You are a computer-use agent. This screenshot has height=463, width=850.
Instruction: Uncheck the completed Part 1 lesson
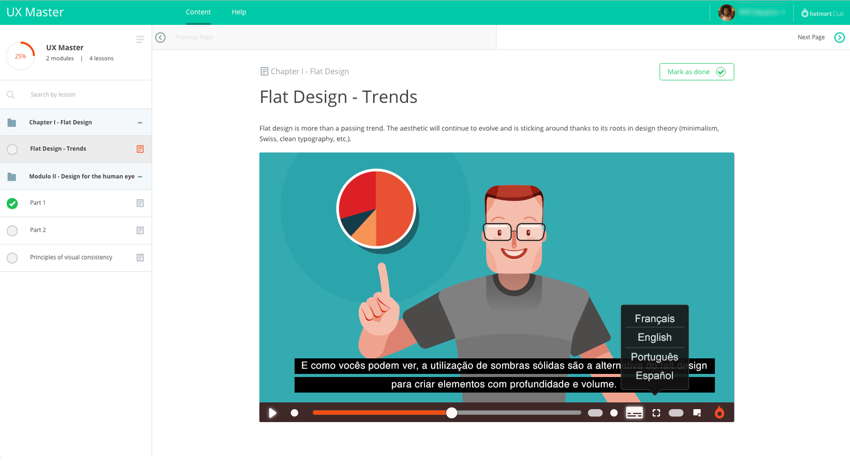(x=12, y=204)
